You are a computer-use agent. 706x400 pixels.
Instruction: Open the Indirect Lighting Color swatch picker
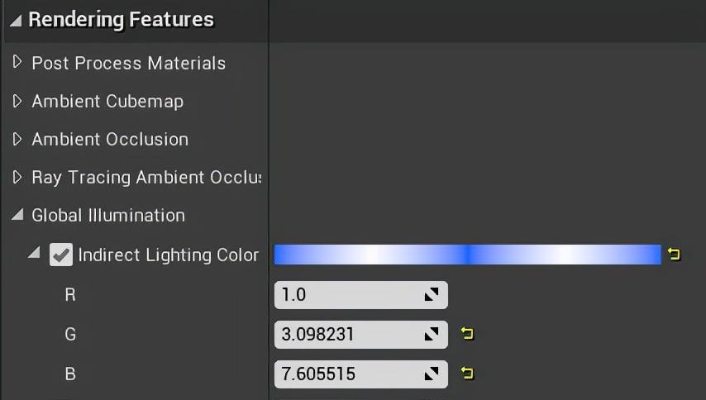467,255
